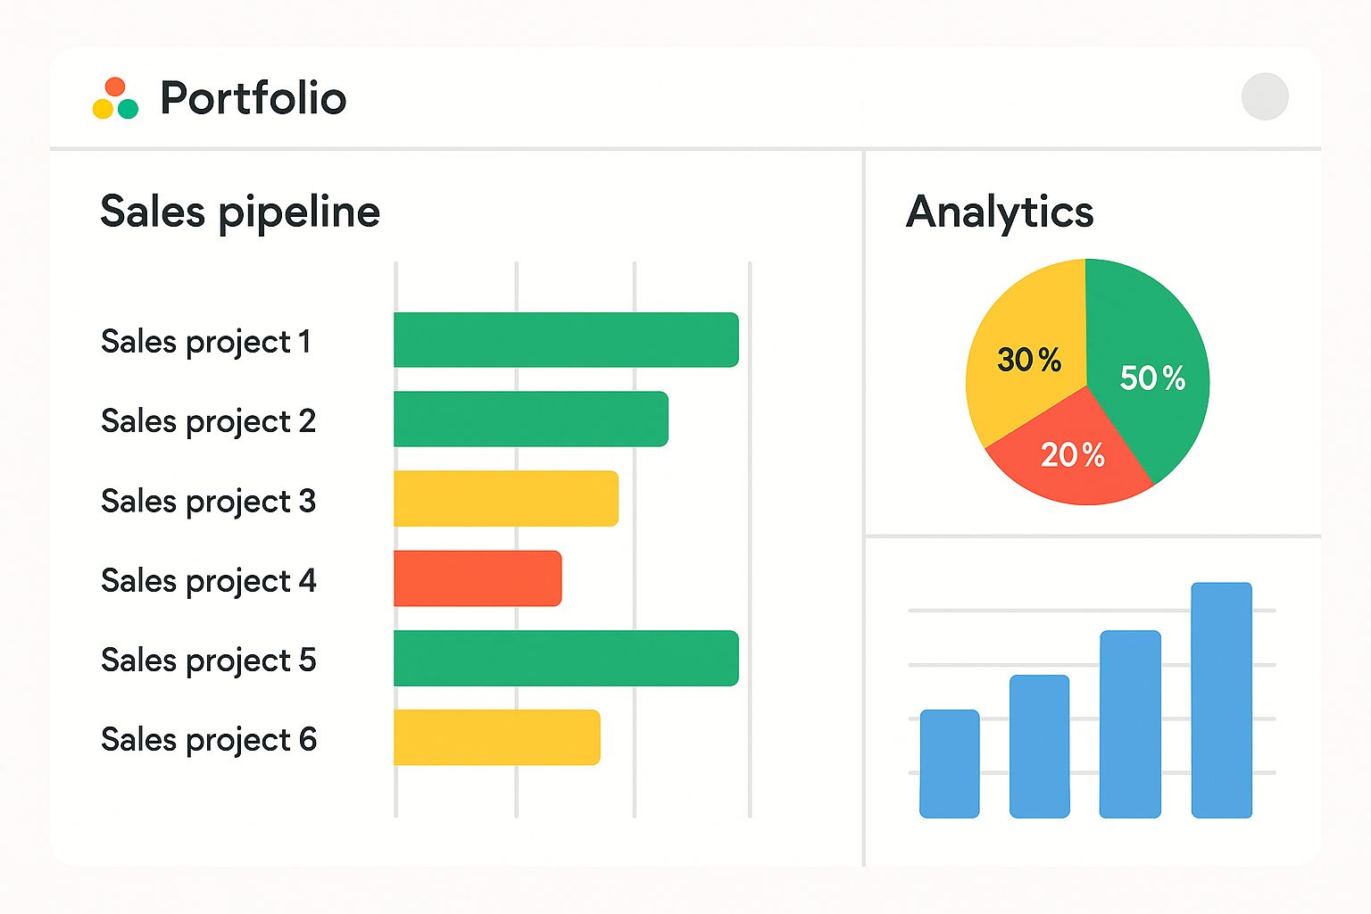Screen dimensions: 1371x914
Task: Click the Sales pipeline heading
Action: tap(240, 212)
